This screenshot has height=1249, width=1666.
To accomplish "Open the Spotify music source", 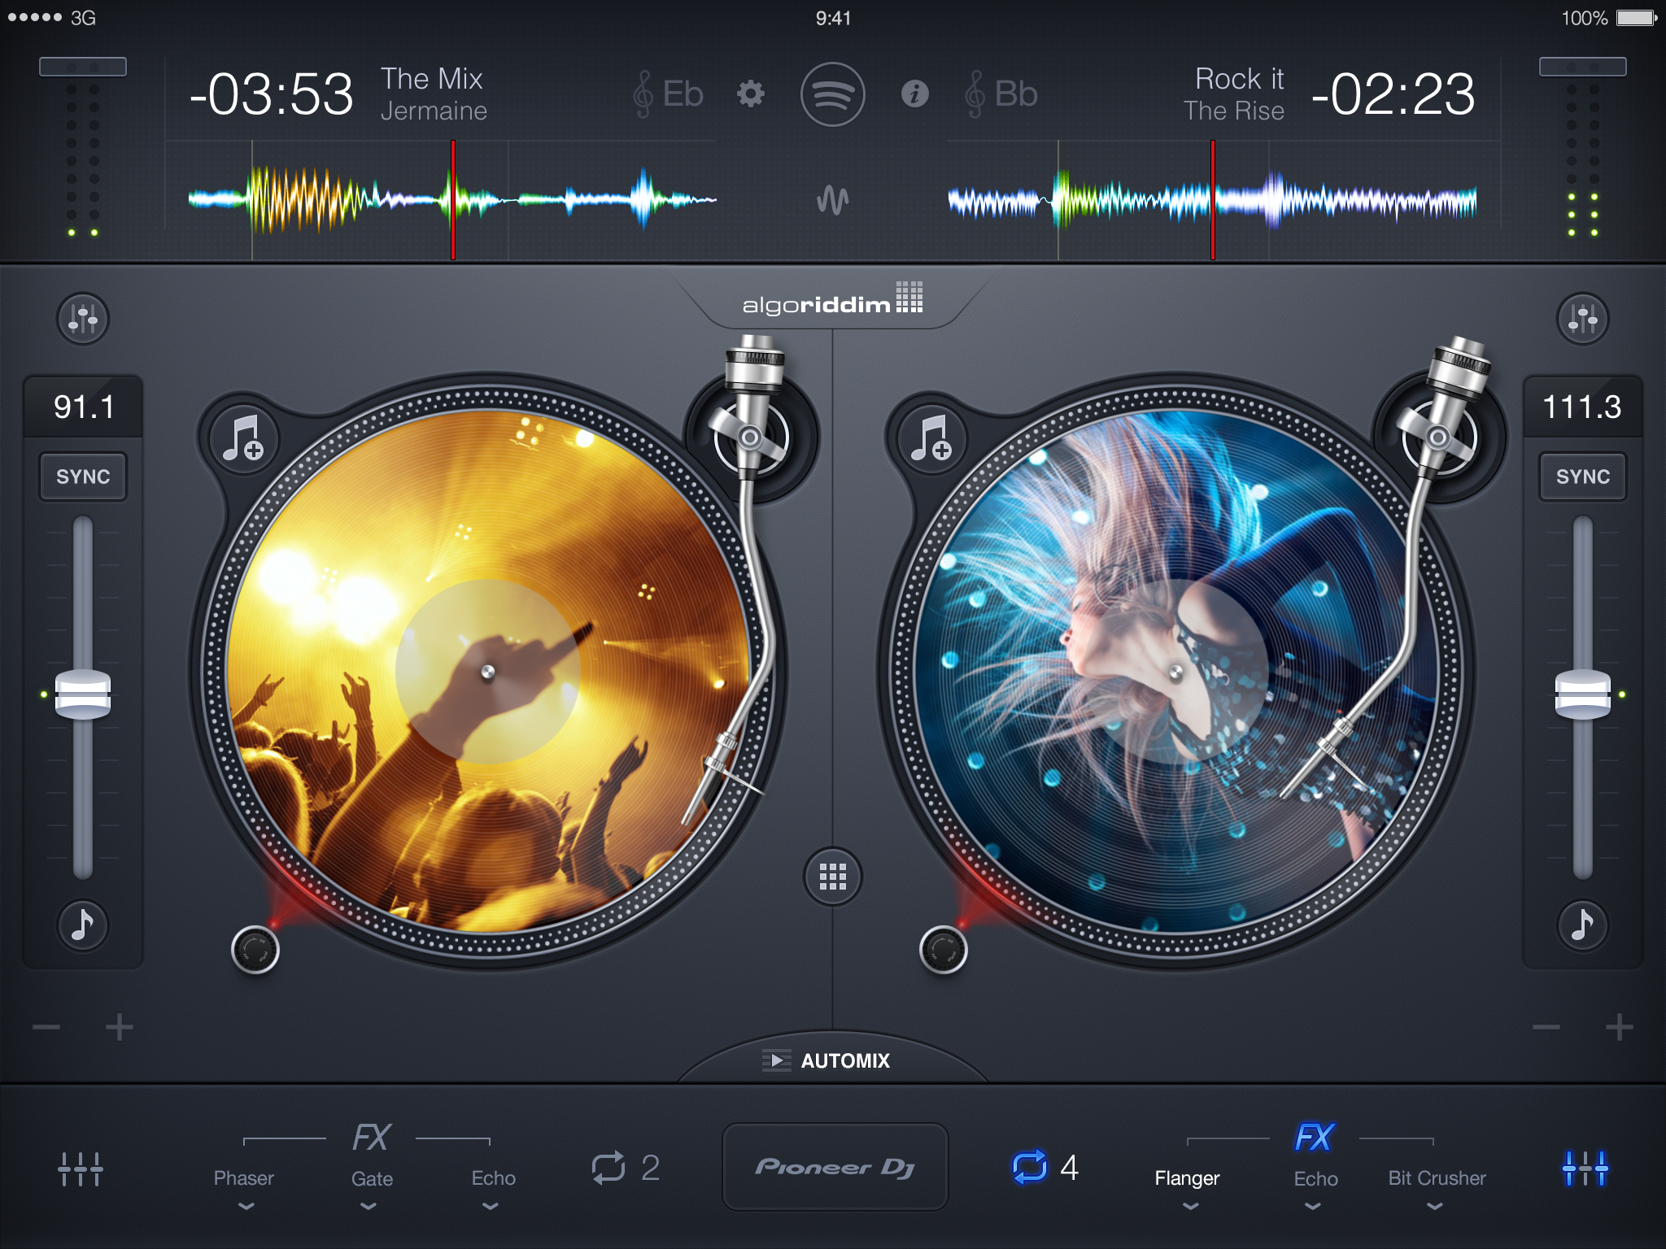I will point(832,94).
